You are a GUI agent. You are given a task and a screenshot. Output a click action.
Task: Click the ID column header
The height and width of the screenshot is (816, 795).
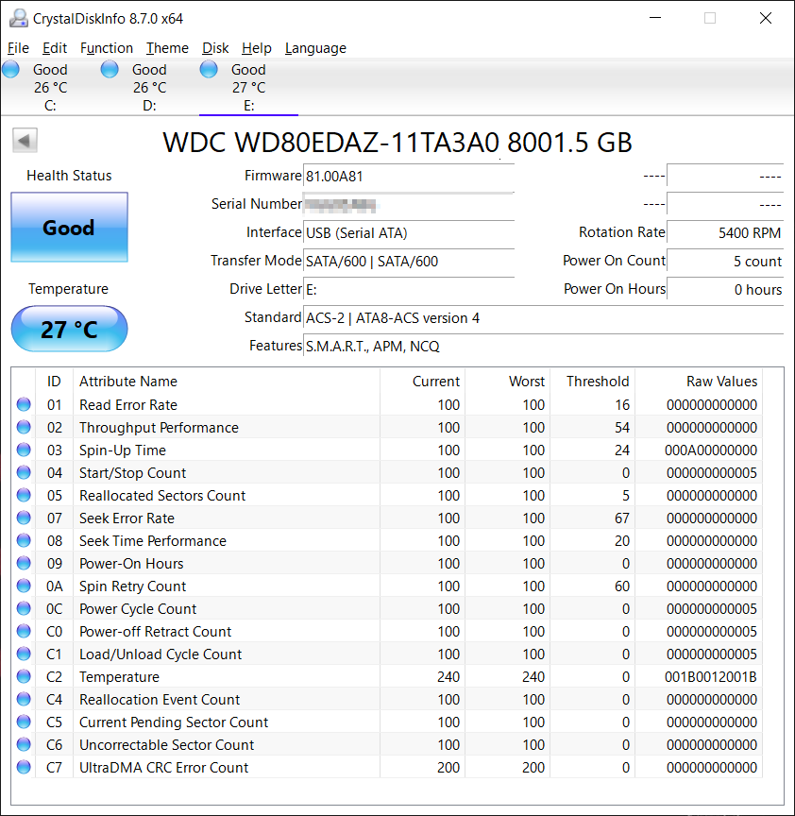[54, 382]
